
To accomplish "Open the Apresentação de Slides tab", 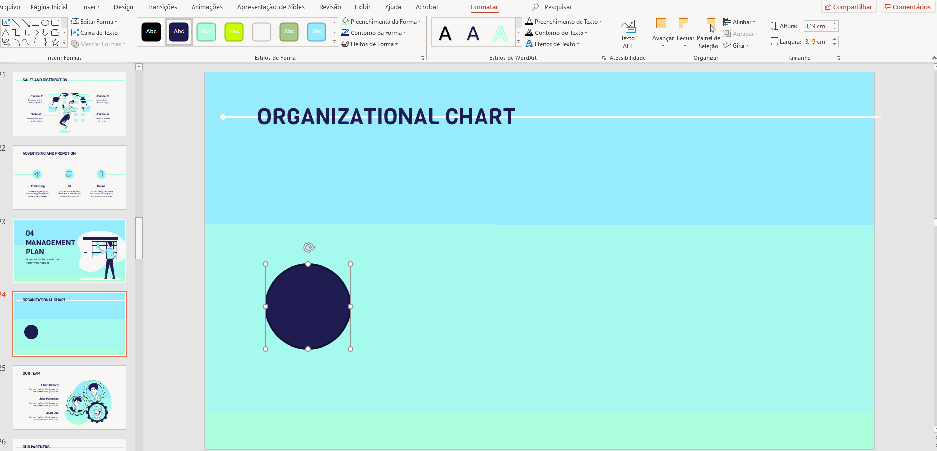I will [271, 7].
